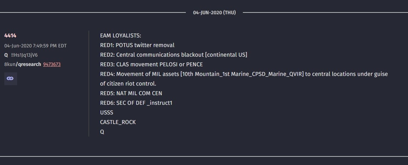
Task: Click the 04-Jun-2020 7:49:59 PM timestamp
Action: [x=35, y=46]
